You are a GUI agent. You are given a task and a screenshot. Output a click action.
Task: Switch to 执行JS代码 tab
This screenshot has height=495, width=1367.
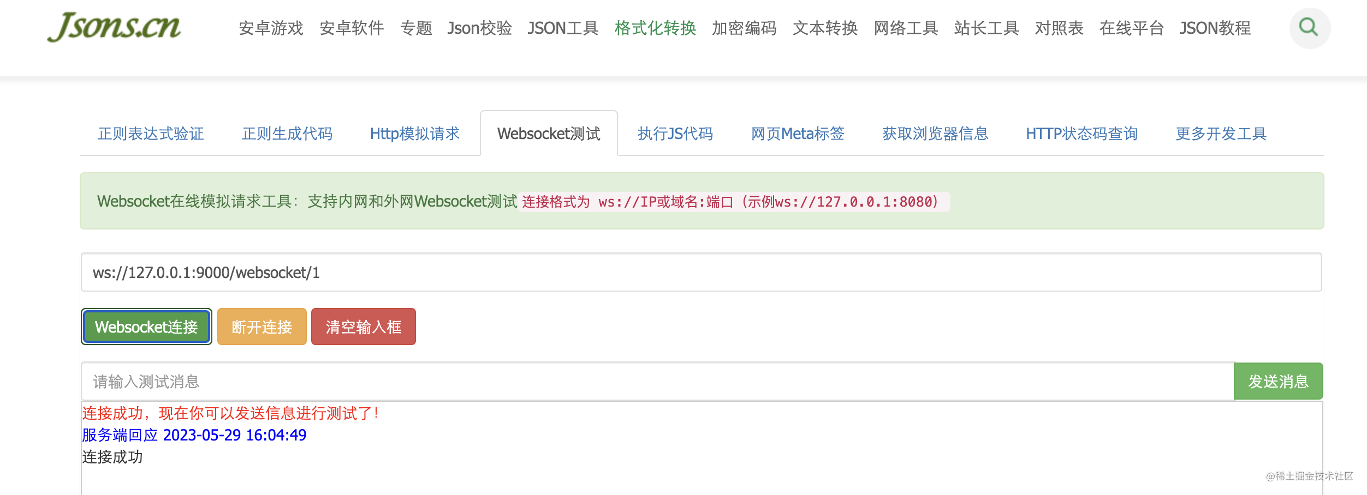pos(675,134)
